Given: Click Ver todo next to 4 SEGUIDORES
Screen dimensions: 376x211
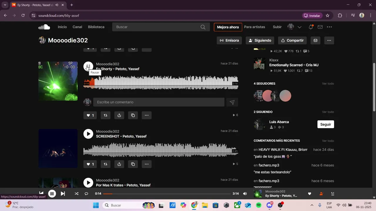Looking at the screenshot, I should coord(328,84).
